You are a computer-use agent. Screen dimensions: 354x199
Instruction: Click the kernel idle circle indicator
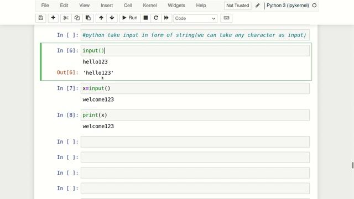pyautogui.click(x=314, y=6)
